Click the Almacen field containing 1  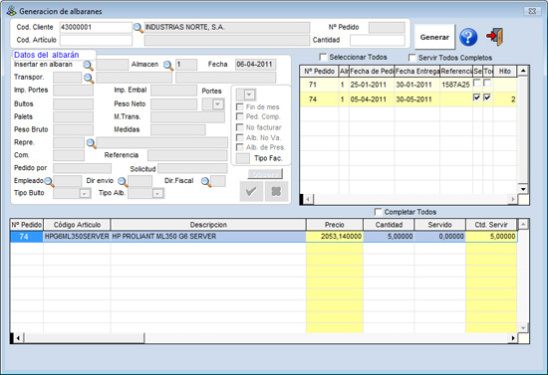(186, 65)
